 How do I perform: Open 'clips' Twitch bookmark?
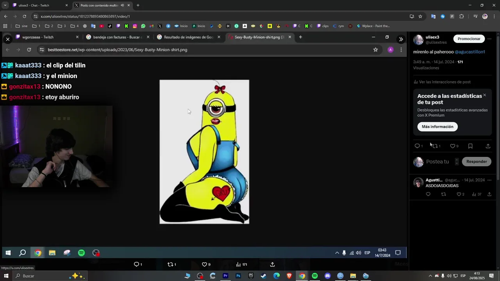[323, 26]
